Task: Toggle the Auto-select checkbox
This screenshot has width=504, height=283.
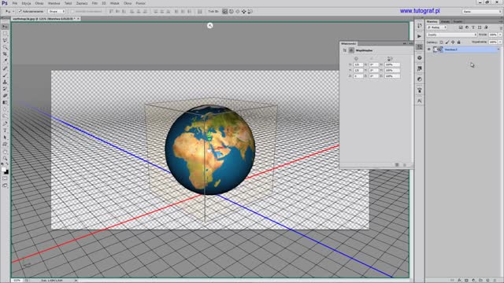Action: (x=20, y=11)
